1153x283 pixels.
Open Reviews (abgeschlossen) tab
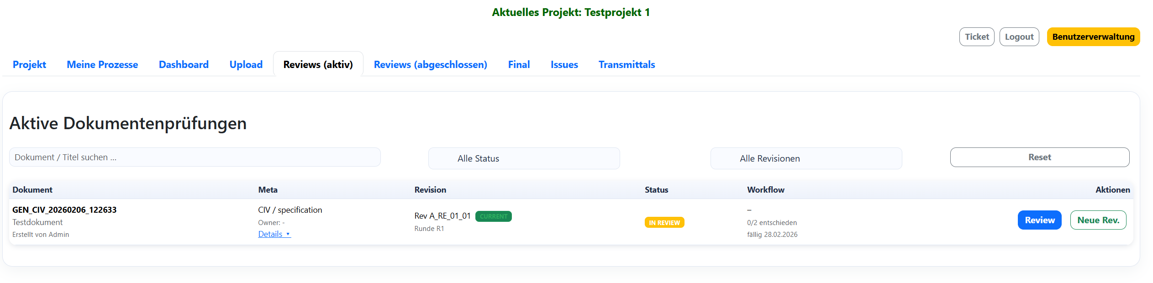coord(430,65)
